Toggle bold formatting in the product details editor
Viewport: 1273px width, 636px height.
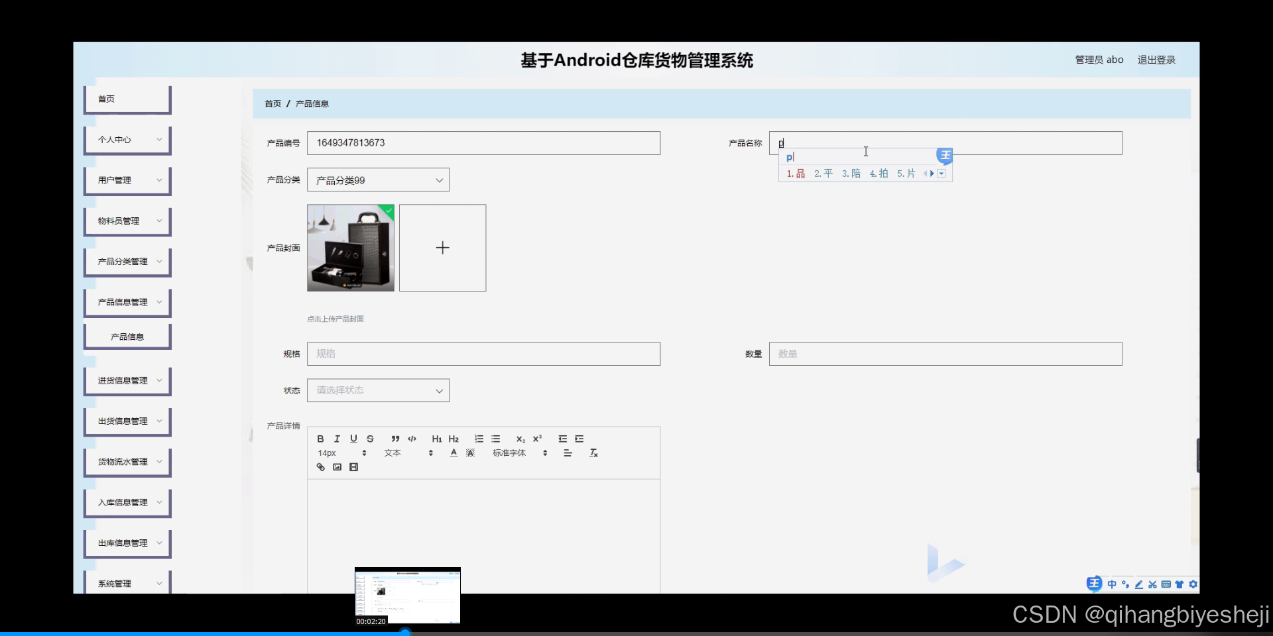(320, 439)
